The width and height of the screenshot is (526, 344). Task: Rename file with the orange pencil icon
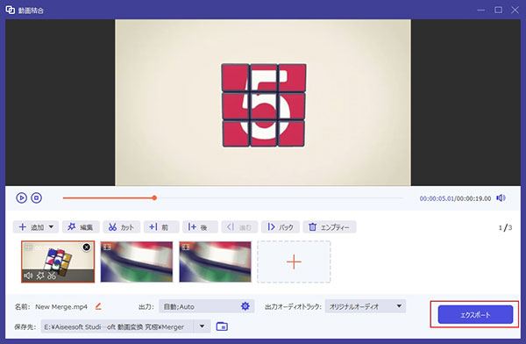click(x=98, y=306)
